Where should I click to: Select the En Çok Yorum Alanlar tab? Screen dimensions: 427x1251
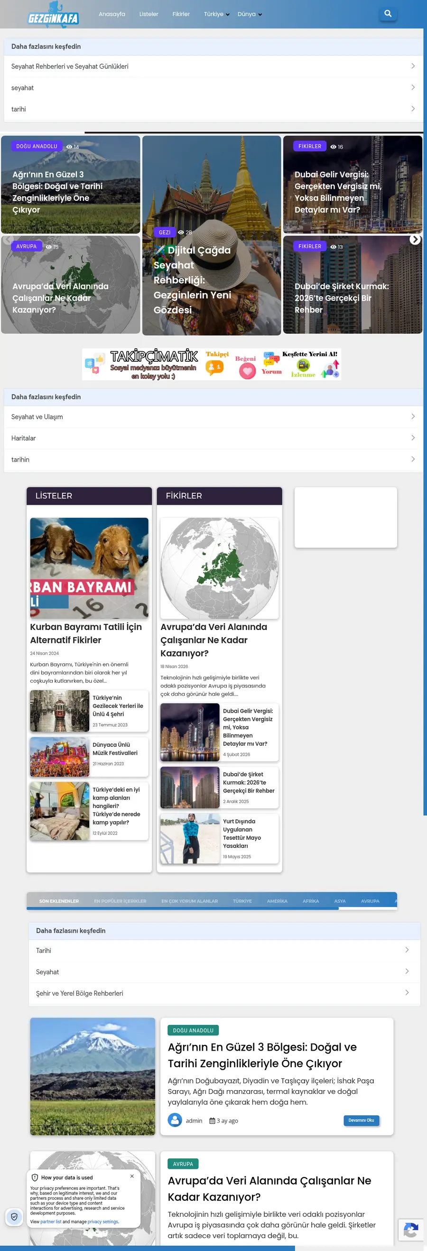point(189,901)
